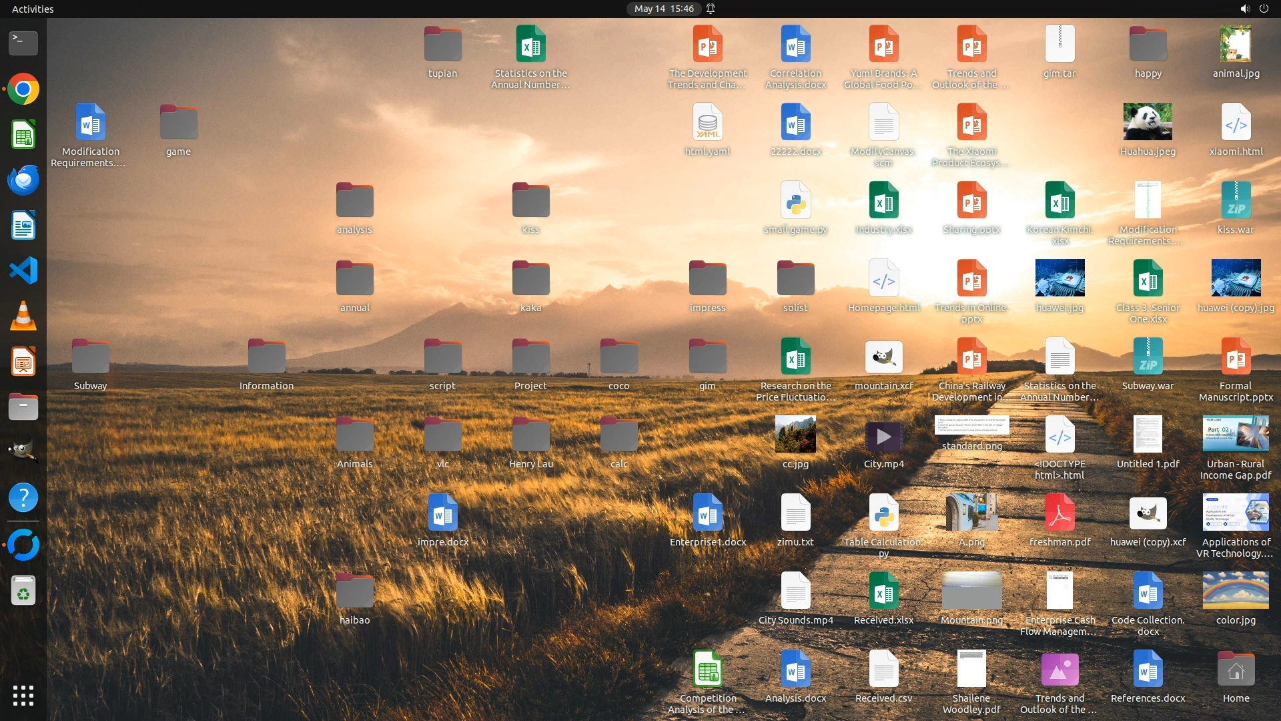Launch Visual Studio Code from the dock

pos(23,271)
